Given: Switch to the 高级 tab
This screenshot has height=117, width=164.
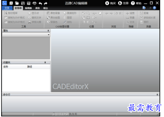Looking at the screenshot, I should coord(37,8).
